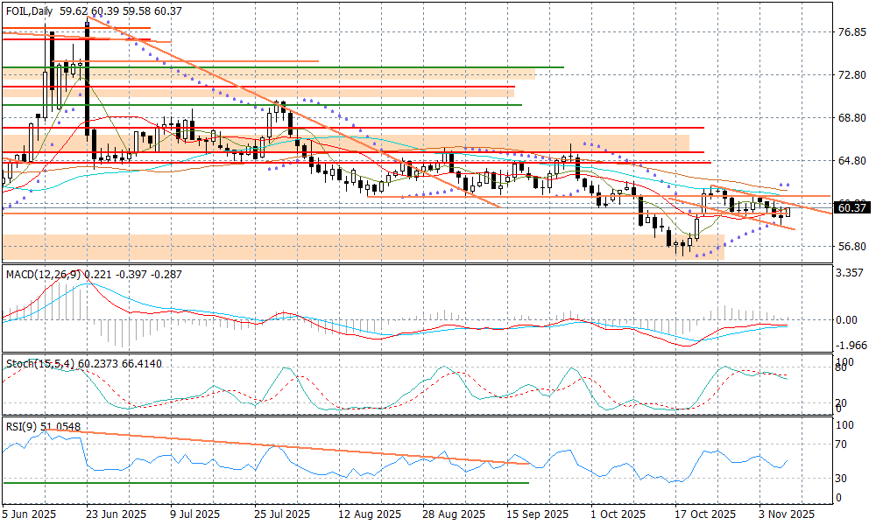Screen dimensions: 876x525
Task: Click the 25 Jul 2025 date label
Action: click(x=280, y=514)
